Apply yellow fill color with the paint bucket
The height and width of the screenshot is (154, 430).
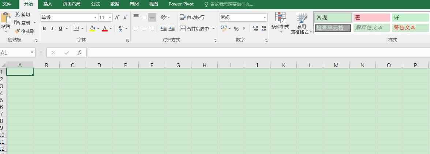click(x=93, y=29)
